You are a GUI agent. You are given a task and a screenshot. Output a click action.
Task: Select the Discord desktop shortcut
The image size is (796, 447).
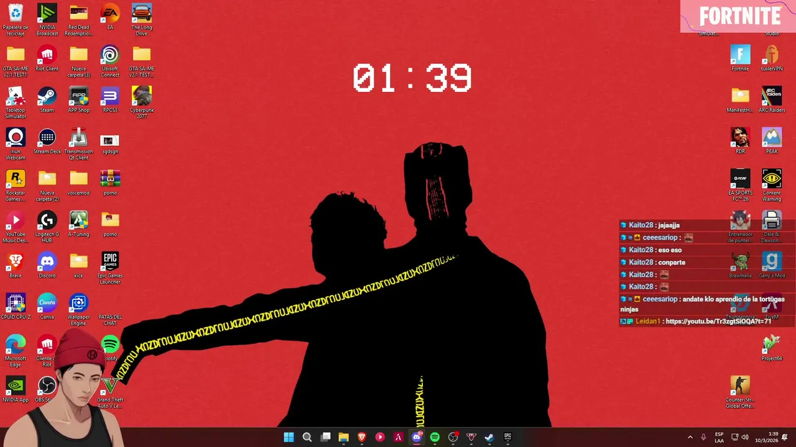coord(47,265)
